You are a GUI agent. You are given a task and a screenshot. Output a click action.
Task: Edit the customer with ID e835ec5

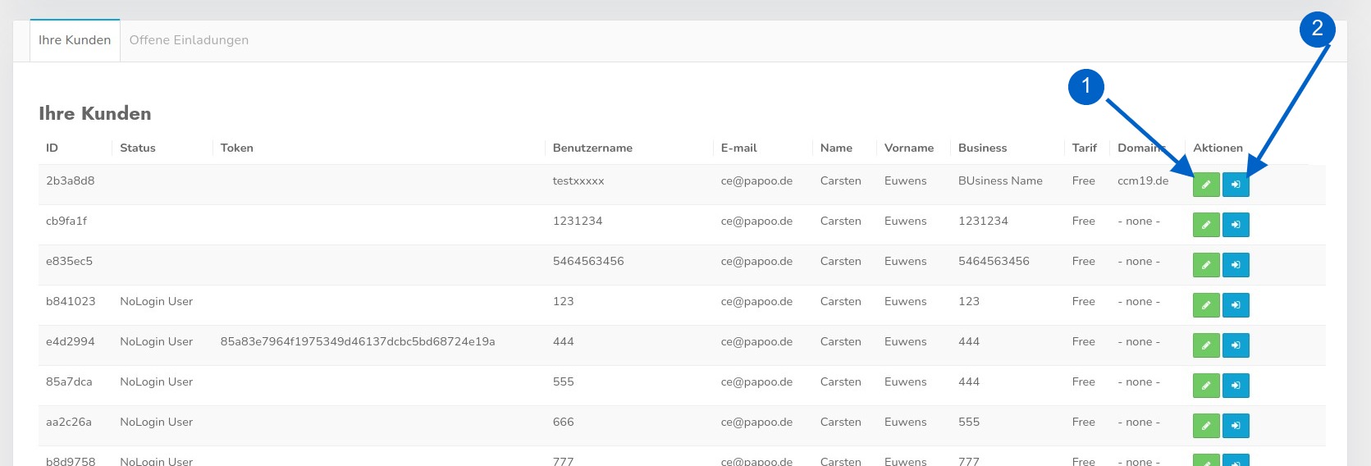1205,265
